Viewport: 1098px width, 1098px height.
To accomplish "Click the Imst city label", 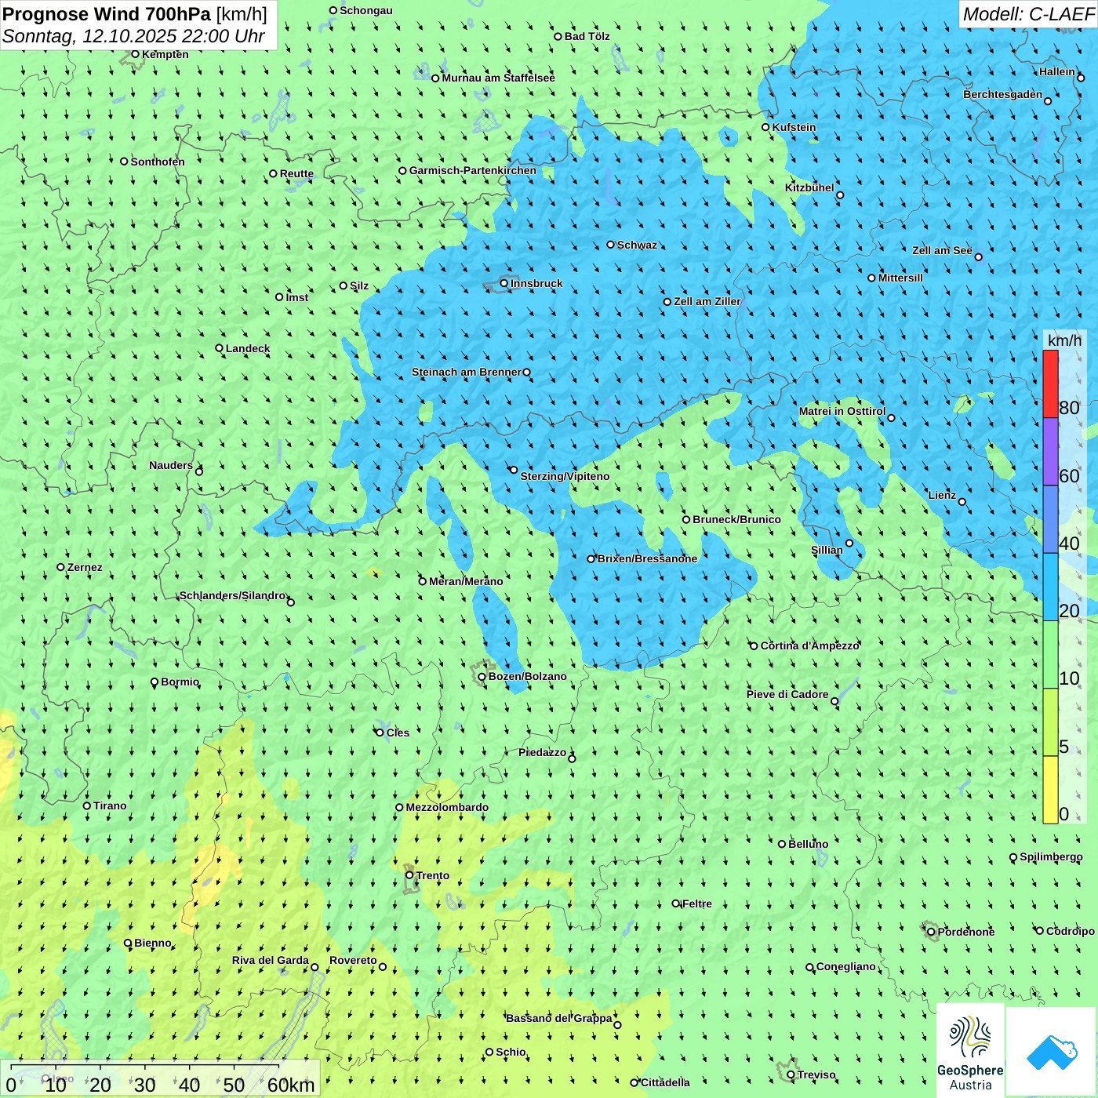I will pyautogui.click(x=297, y=297).
